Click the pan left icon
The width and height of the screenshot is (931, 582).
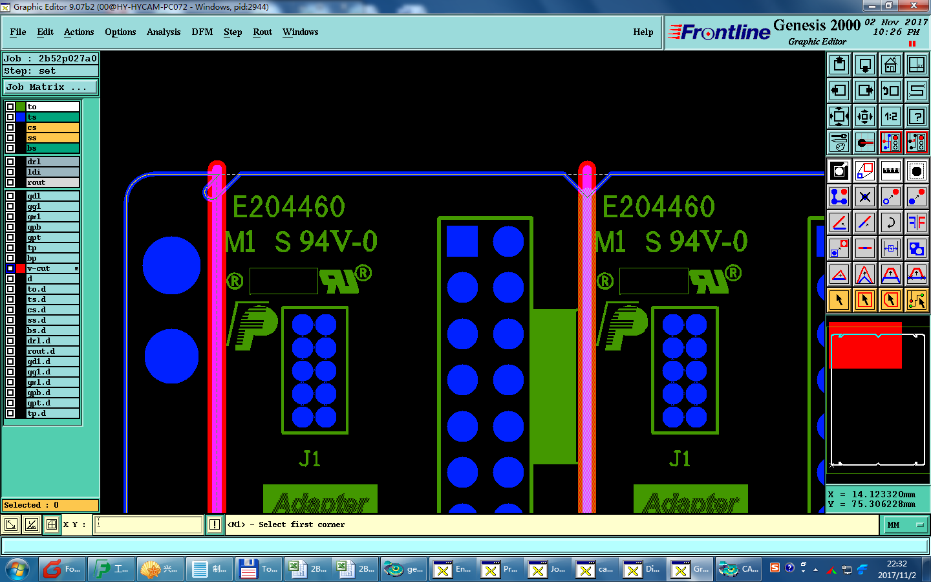[x=839, y=91]
